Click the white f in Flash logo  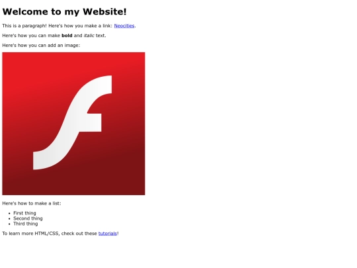point(73,122)
